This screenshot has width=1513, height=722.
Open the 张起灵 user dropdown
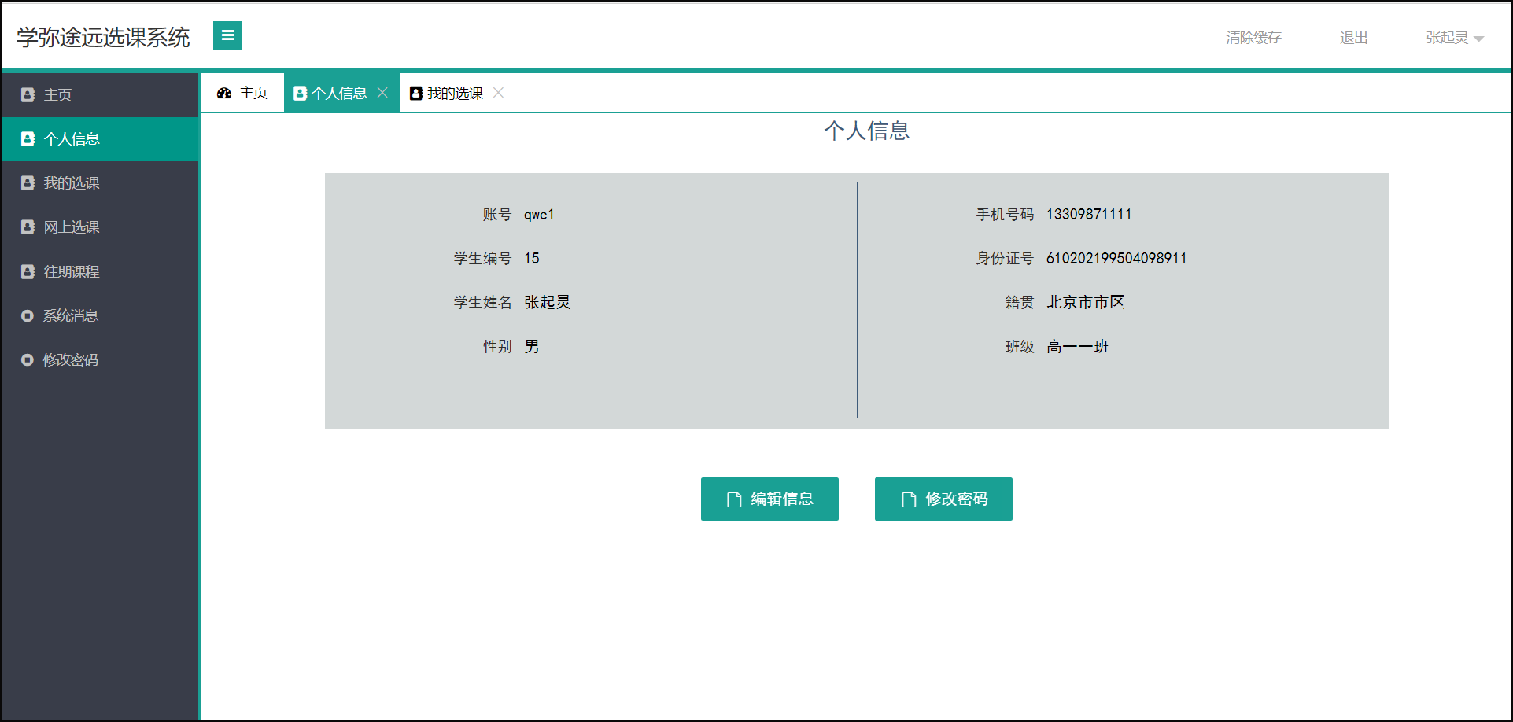pos(1448,37)
